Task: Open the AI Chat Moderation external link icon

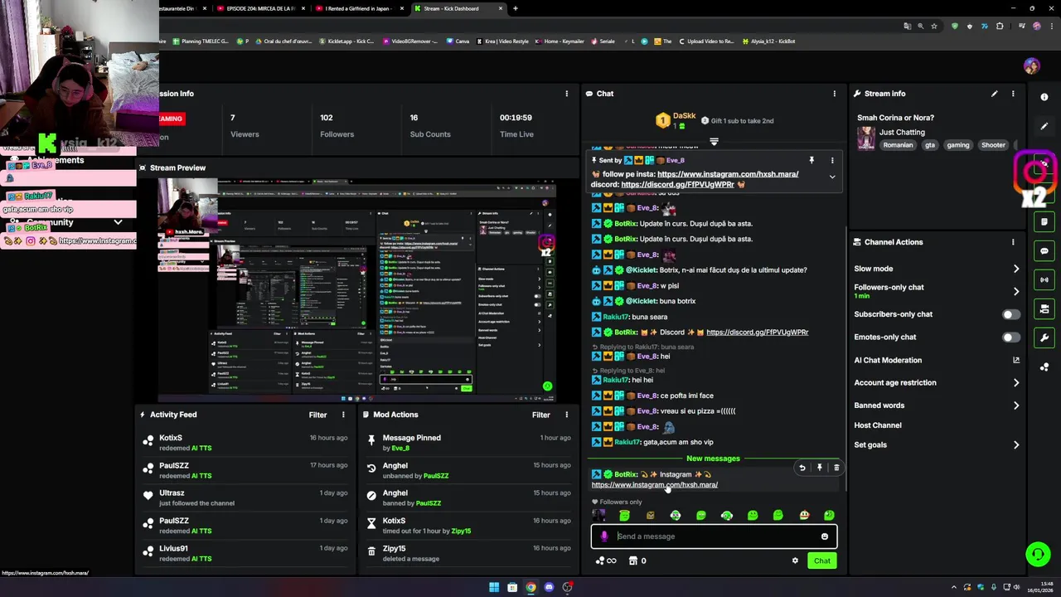Action: 1016,360
